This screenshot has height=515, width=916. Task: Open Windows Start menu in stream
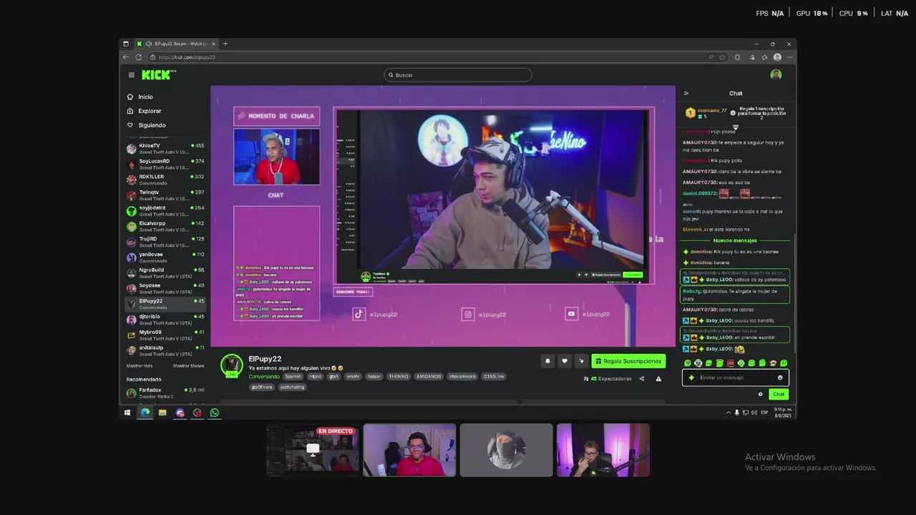point(127,413)
